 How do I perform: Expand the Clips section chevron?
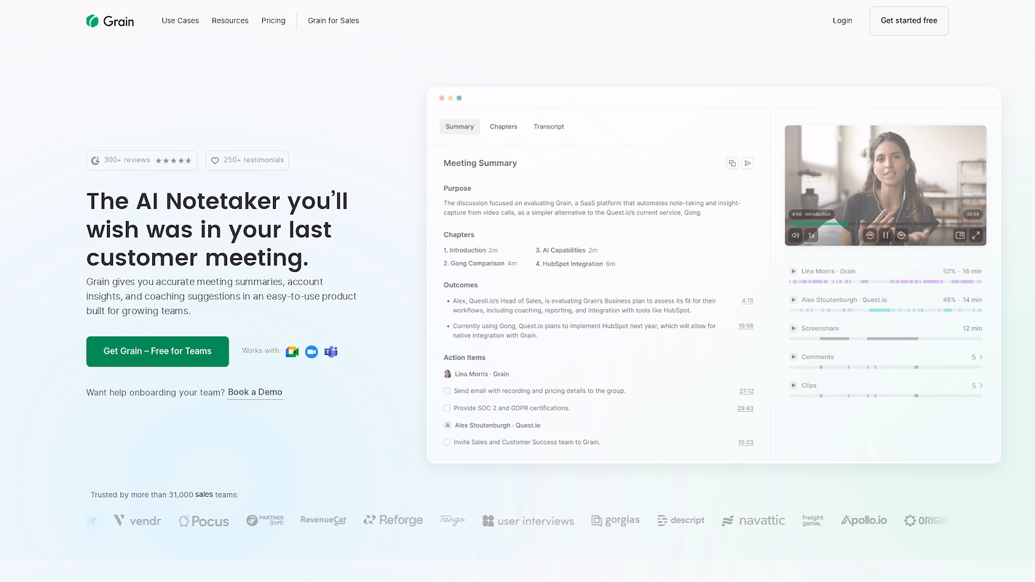click(x=981, y=386)
